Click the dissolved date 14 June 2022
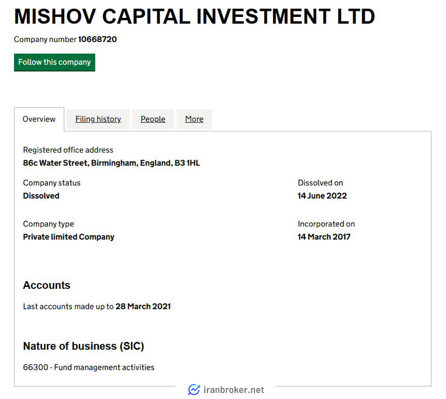This screenshot has height=399, width=446. tap(322, 196)
